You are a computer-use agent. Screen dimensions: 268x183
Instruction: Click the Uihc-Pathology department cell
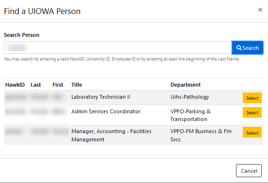pos(189,97)
